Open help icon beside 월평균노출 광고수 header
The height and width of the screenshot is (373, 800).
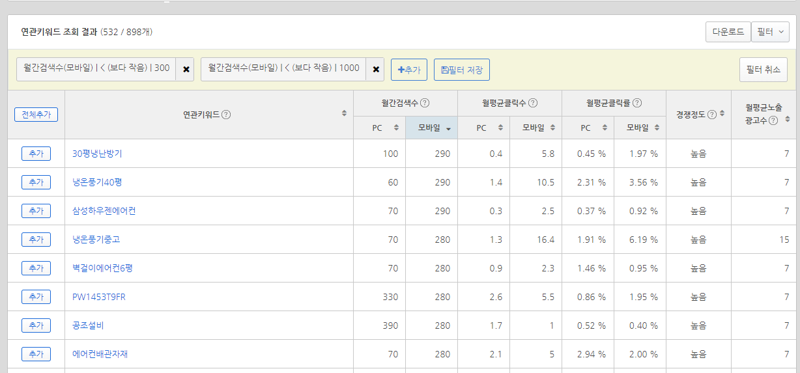(773, 120)
